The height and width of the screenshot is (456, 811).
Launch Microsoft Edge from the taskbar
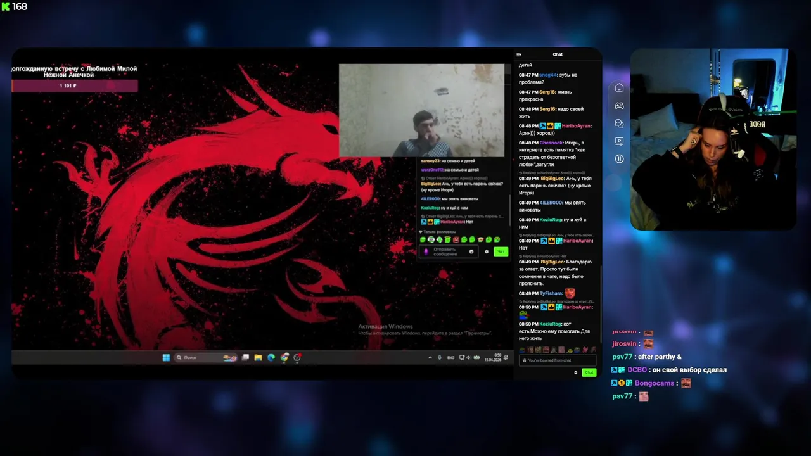coord(271,357)
